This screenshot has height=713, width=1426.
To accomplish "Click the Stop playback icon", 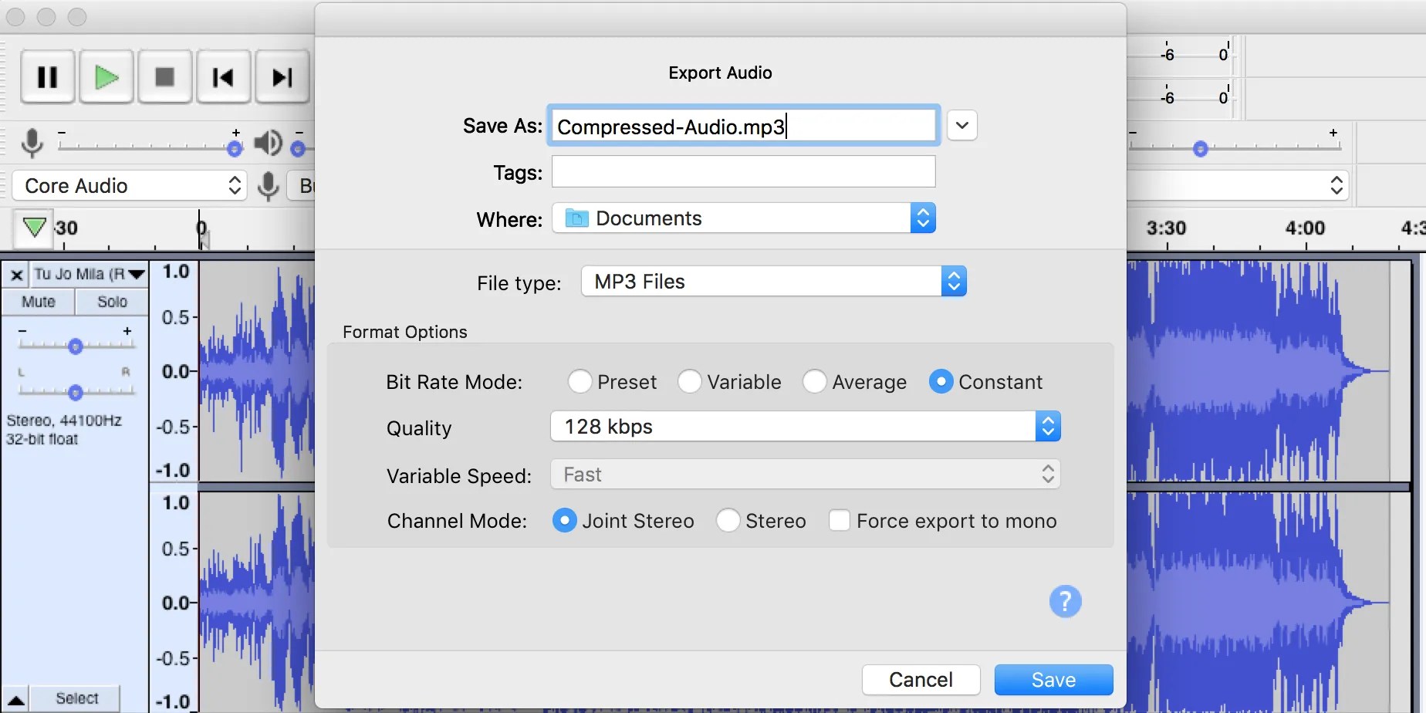I will point(164,76).
